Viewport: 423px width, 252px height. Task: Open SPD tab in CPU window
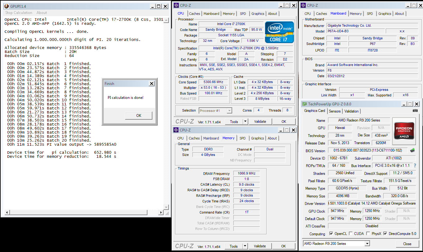point(243,14)
